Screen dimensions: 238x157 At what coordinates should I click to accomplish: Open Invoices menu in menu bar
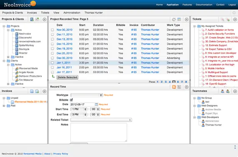(32, 13)
